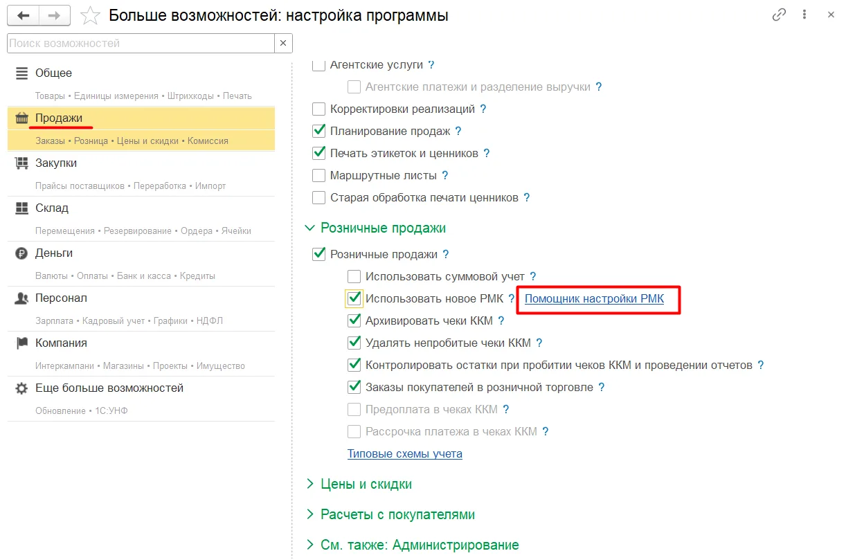Click the gear icon for Еще больше возможностей
The height and width of the screenshot is (560, 846).
(x=22, y=388)
